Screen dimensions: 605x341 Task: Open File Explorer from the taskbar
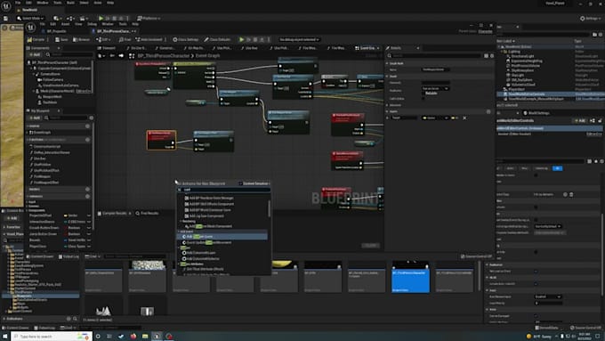[145, 337]
